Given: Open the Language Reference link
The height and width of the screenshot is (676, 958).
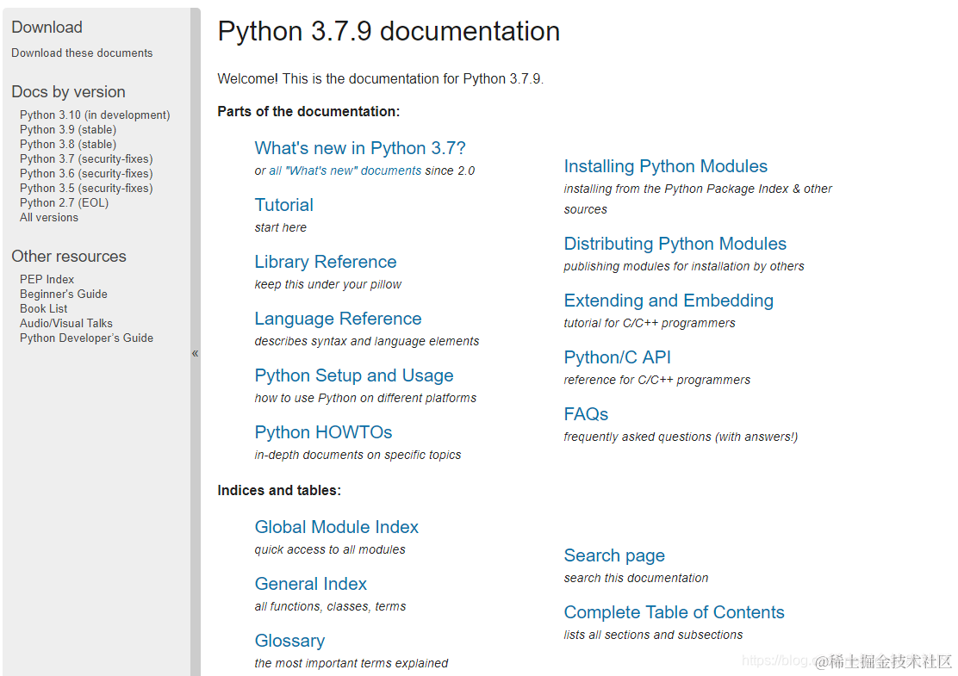Looking at the screenshot, I should (338, 318).
